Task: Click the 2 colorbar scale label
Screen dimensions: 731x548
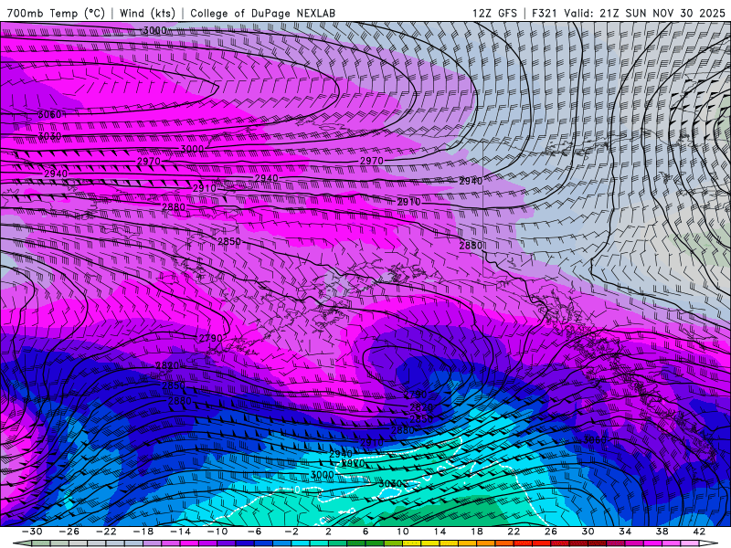Action: [328, 532]
